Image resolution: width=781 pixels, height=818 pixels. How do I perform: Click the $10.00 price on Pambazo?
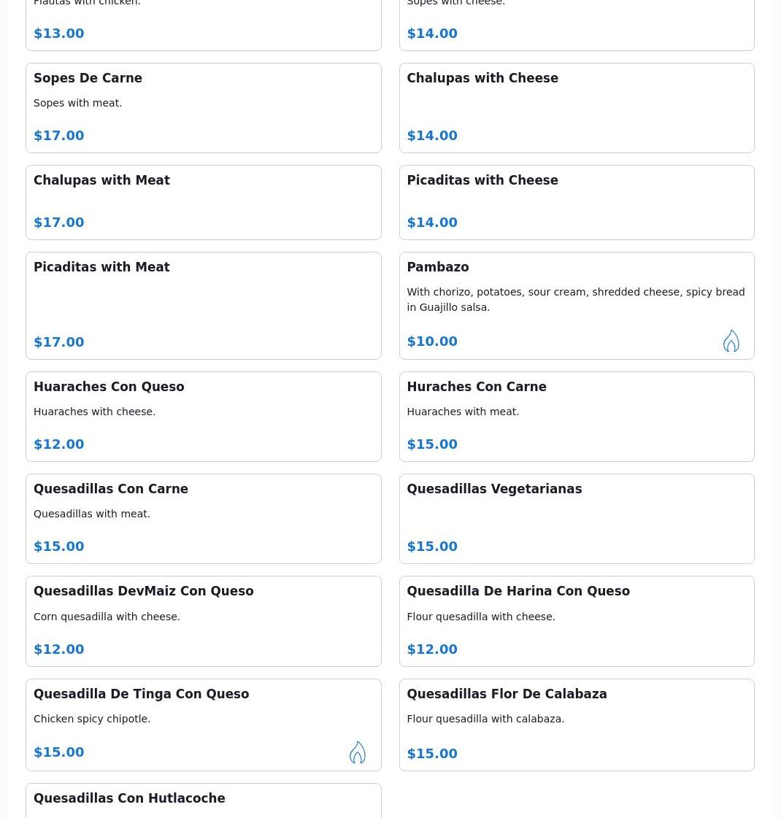[432, 342]
